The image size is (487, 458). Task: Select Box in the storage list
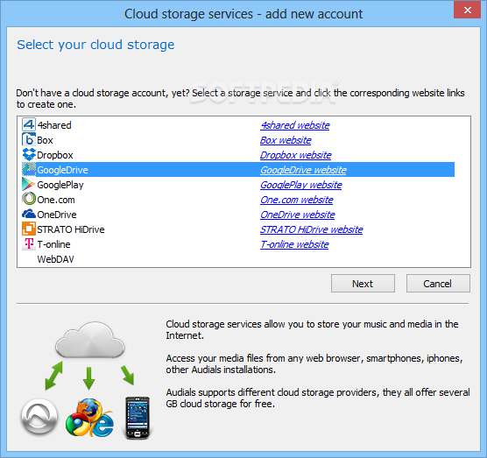tap(45, 140)
